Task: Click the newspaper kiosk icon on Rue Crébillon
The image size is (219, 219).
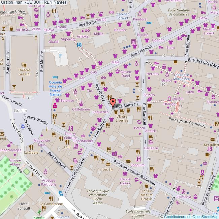Action: pyautogui.click(x=134, y=42)
